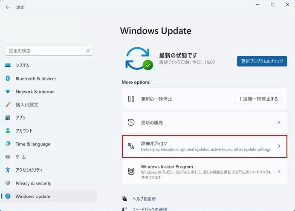Click the ゲーム controller icon
The width and height of the screenshot is (295, 211).
[8, 157]
